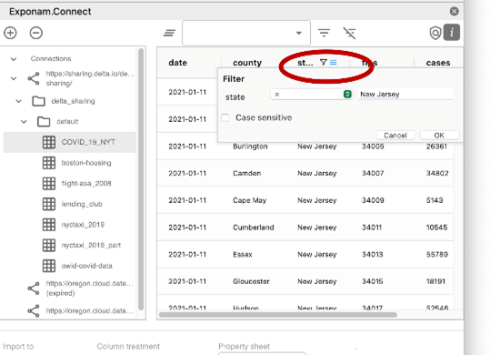Click the filter value field containing New Jersey

[405, 94]
